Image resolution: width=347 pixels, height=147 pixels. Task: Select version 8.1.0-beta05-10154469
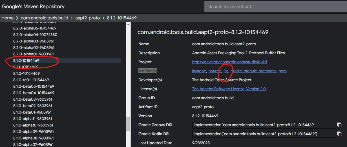coord(34,86)
